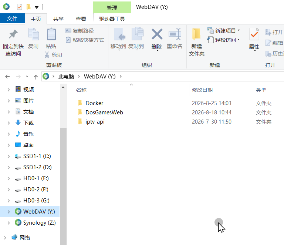284x245 pixels.
Task: Click the Pin to Quick Access icon
Action: click(13, 34)
